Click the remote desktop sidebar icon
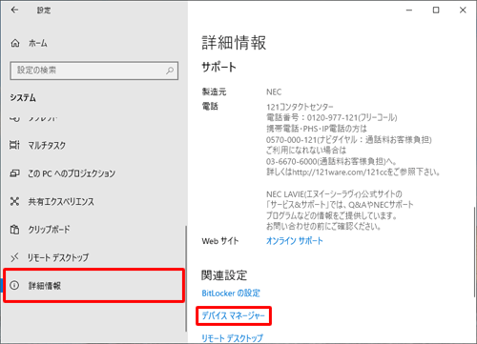The height and width of the screenshot is (344, 477). 14,257
